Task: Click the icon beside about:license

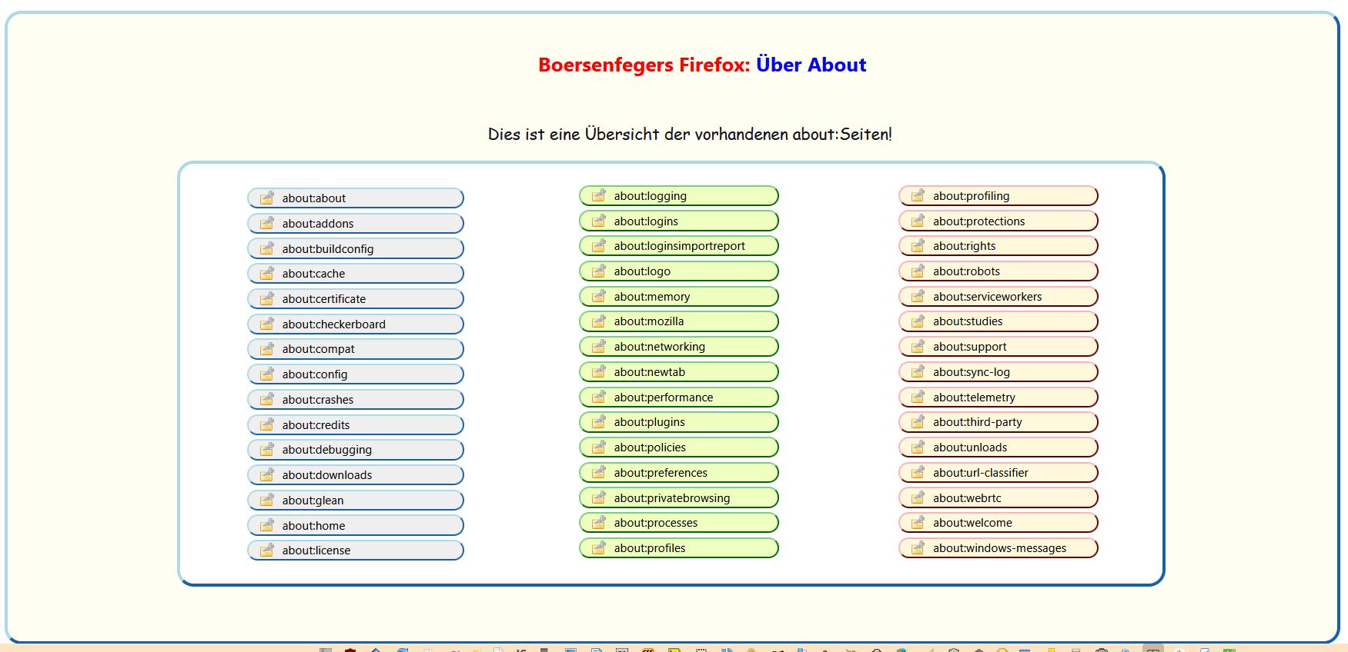Action: click(x=266, y=551)
